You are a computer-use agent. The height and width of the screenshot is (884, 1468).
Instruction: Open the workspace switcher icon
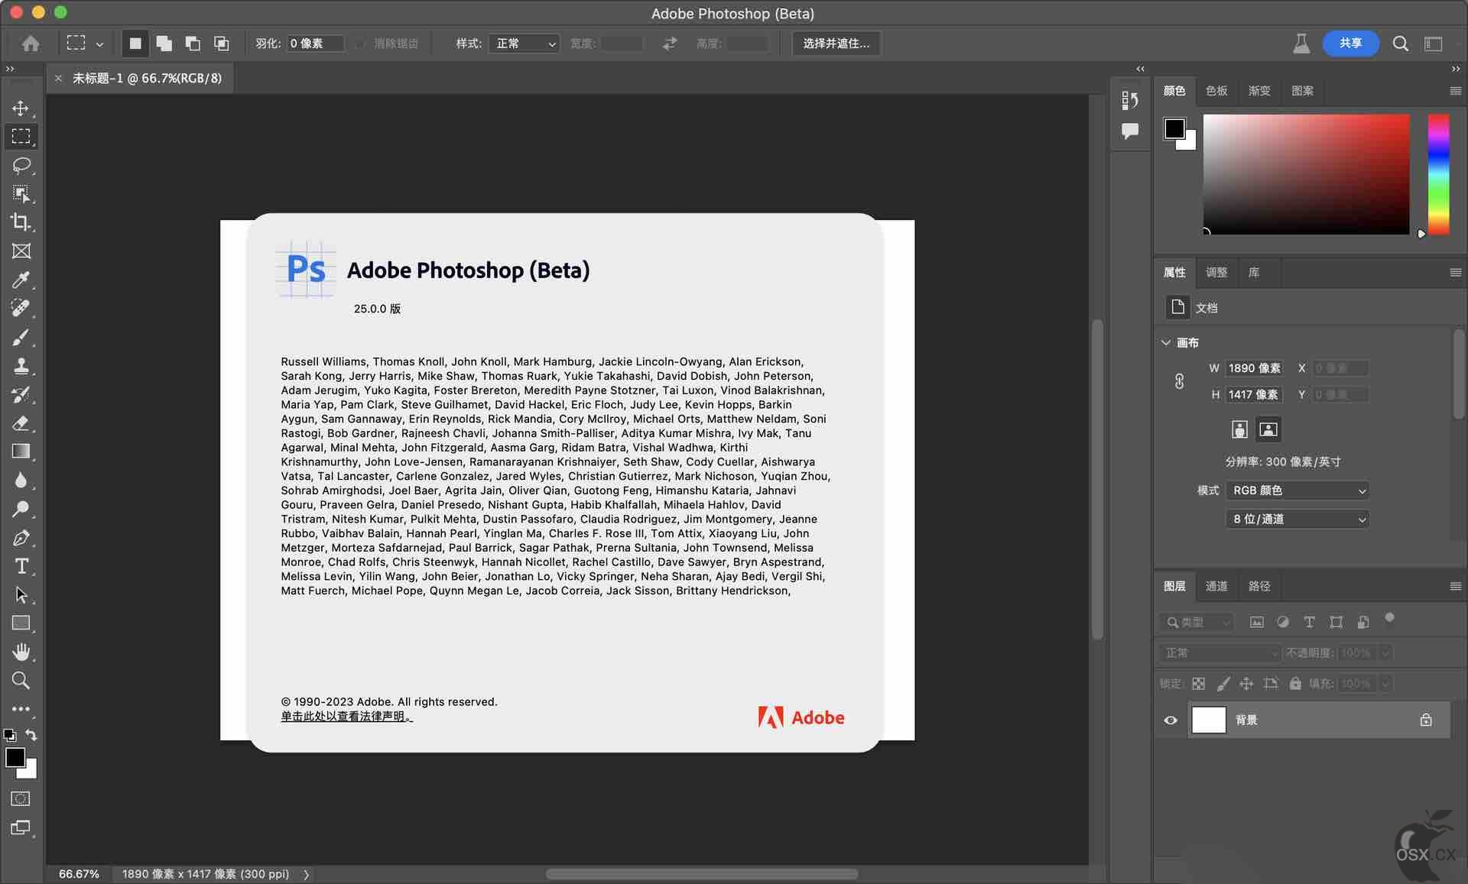(1433, 44)
